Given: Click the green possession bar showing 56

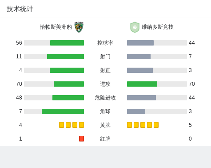Looking at the screenshot, I should [x=67, y=43].
